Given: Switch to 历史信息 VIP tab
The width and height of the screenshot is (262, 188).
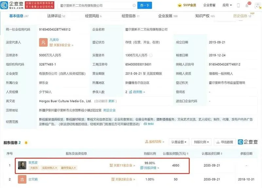Looking at the screenshot, I should coord(242,16).
